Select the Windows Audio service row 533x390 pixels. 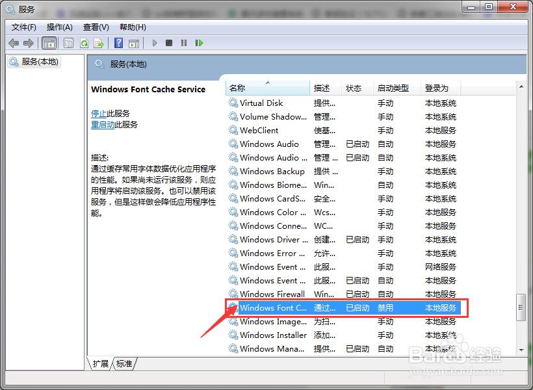point(343,144)
